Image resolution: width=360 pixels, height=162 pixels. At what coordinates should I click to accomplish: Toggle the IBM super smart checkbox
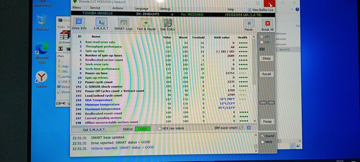pos(241,127)
